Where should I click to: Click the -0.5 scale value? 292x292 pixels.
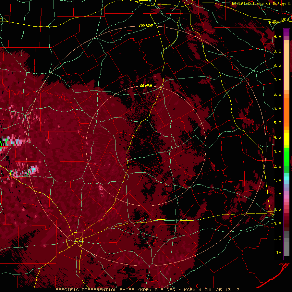tap(276, 224)
